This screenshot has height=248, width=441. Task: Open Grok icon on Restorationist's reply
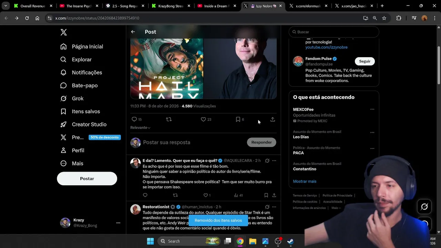pos(267,207)
